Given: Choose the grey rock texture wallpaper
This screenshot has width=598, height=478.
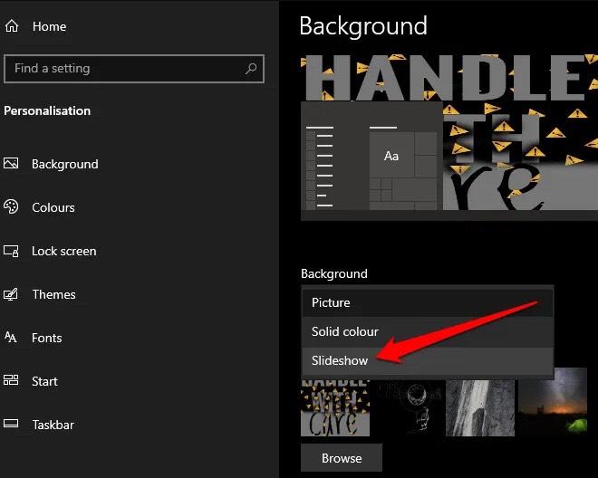Looking at the screenshot, I should coord(480,406).
